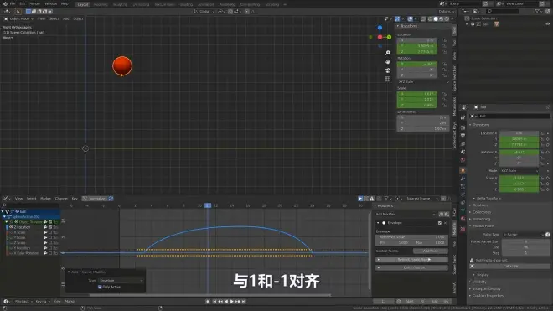Remove the Envelope modifier with X
Image resolution: width=553 pixels, height=311 pixels.
tap(445, 223)
